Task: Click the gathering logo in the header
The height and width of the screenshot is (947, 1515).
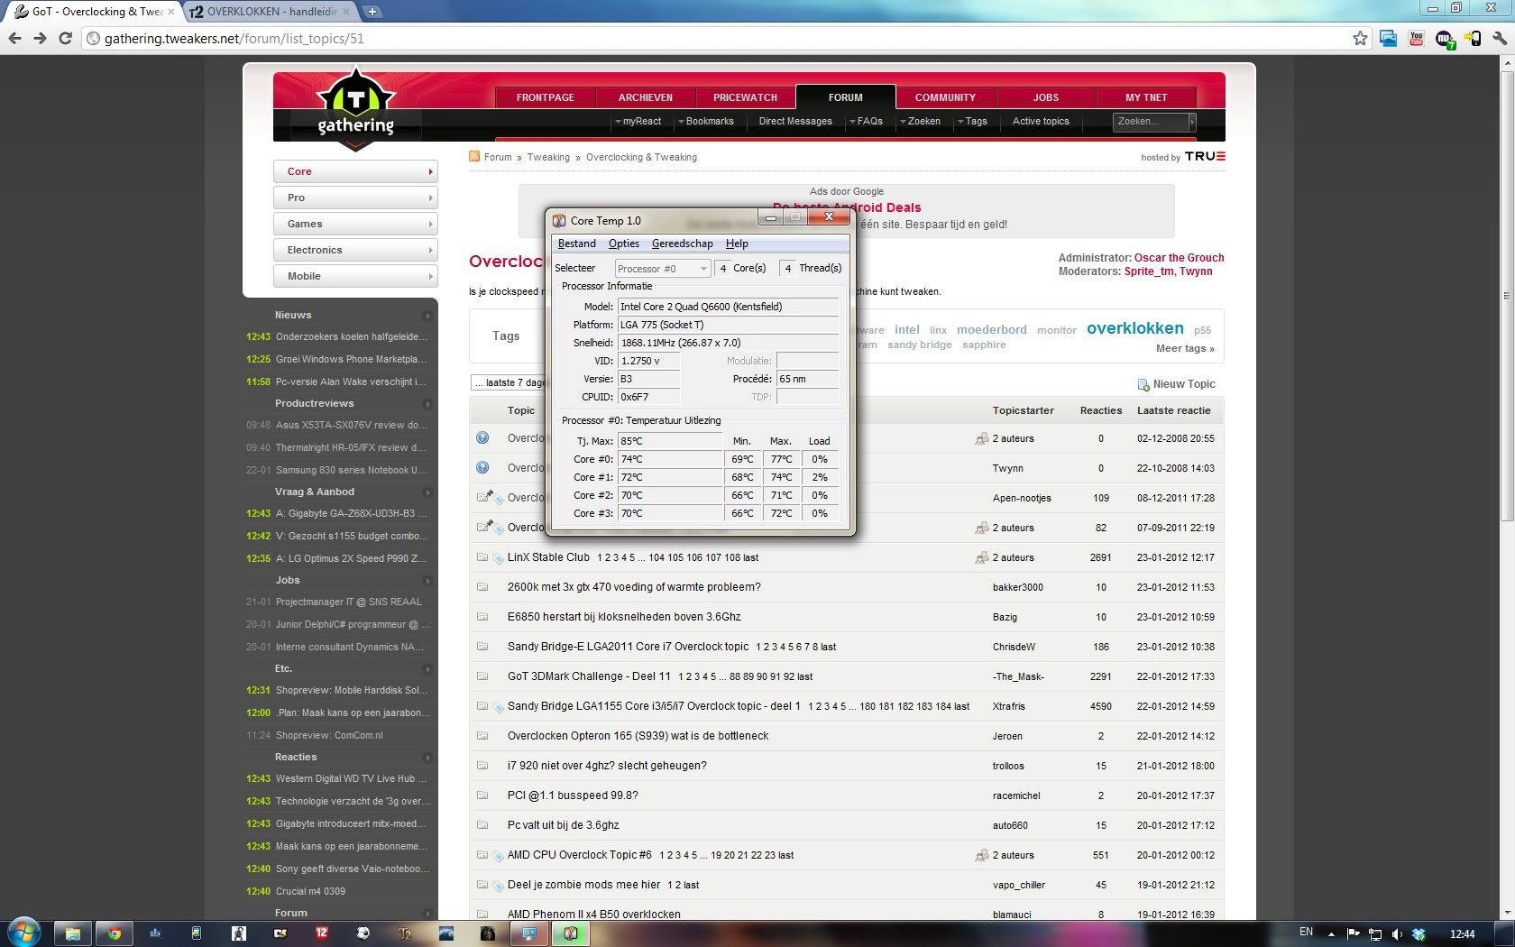Action: 356,110
